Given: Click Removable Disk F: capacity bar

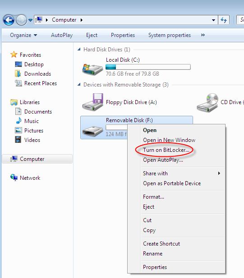Looking at the screenshot, I should (116, 127).
